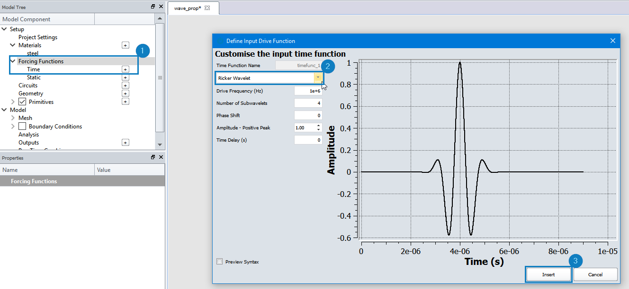
Task: Select the Analysis tree item
Action: [29, 135]
